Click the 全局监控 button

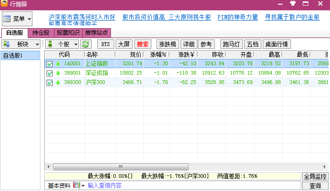point(315,176)
